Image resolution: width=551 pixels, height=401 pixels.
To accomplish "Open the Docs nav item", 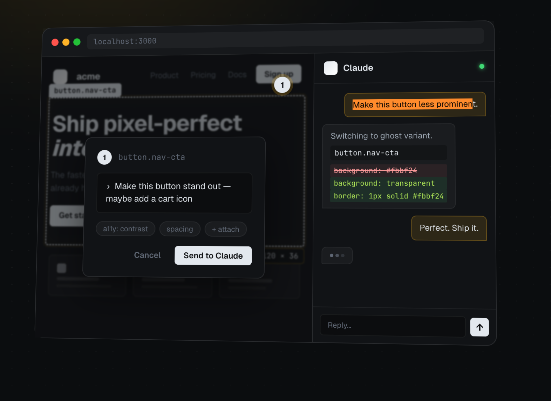I will [237, 75].
